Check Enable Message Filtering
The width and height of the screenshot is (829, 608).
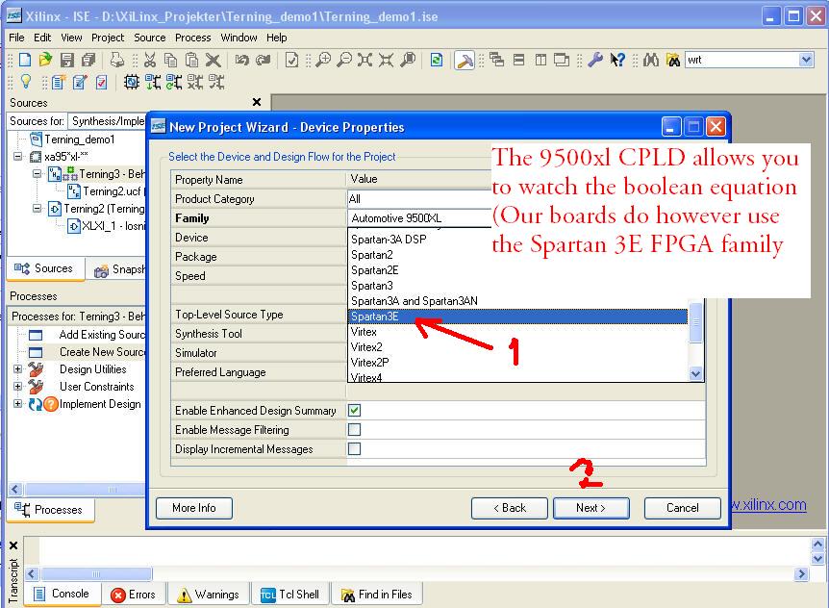coord(354,429)
